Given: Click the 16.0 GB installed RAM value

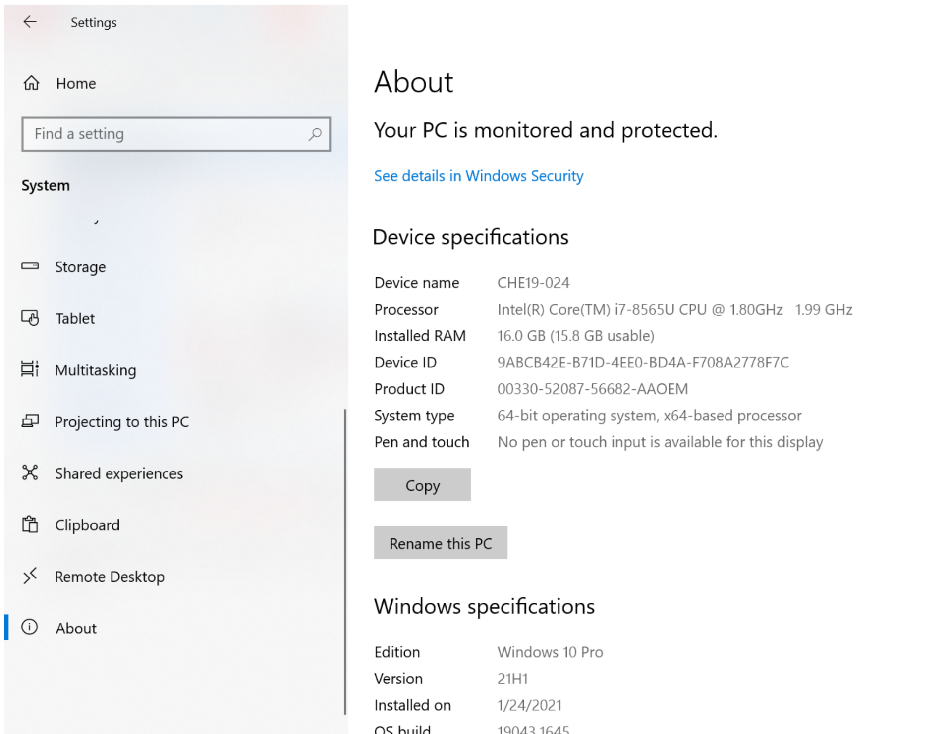Looking at the screenshot, I should coord(576,336).
